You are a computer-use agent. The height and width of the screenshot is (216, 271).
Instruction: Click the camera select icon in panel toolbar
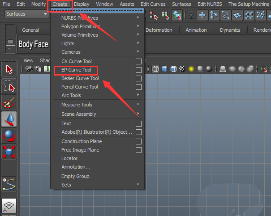(x=29, y=69)
